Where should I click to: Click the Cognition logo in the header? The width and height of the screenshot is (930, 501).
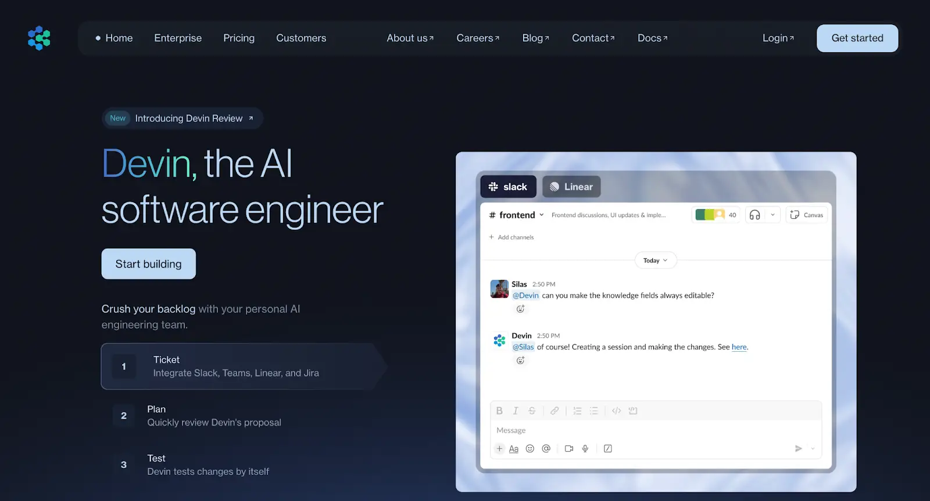39,38
